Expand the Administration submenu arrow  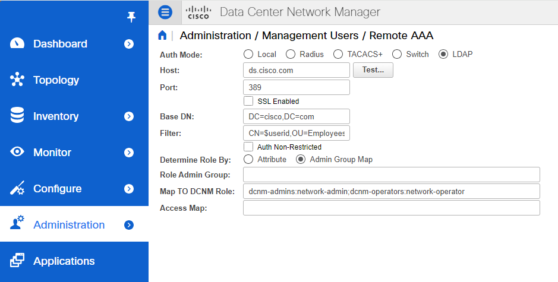pos(129,225)
